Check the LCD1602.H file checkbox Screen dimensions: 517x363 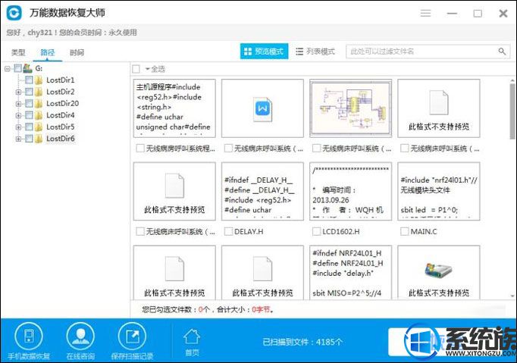316,231
